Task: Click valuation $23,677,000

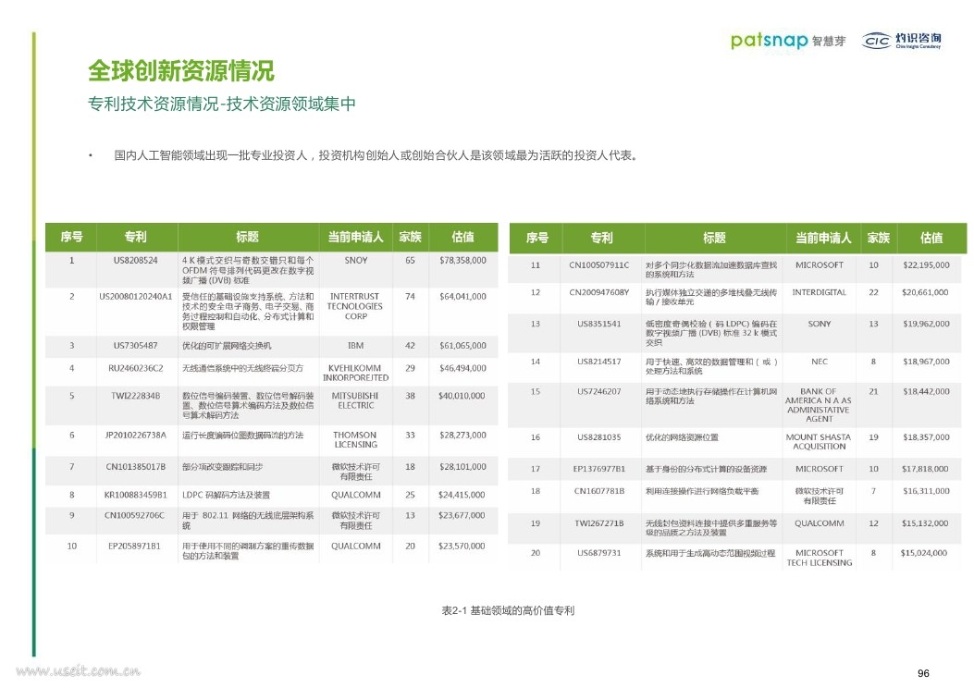Action: (462, 515)
